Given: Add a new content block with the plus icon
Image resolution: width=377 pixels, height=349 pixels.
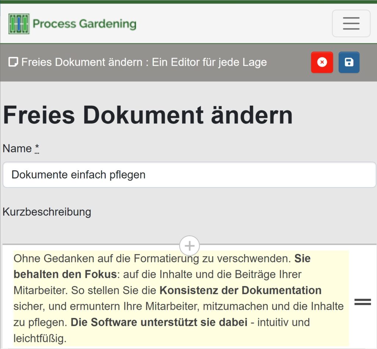Looking at the screenshot, I should point(189,246).
